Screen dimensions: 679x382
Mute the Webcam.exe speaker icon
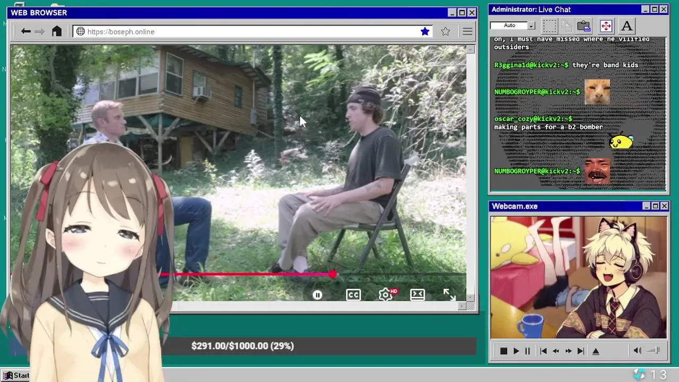tap(637, 351)
